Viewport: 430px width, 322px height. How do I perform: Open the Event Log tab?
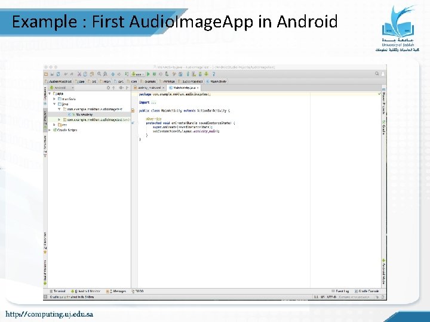click(340, 292)
